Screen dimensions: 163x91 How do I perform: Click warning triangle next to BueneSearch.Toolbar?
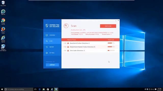click(68, 43)
